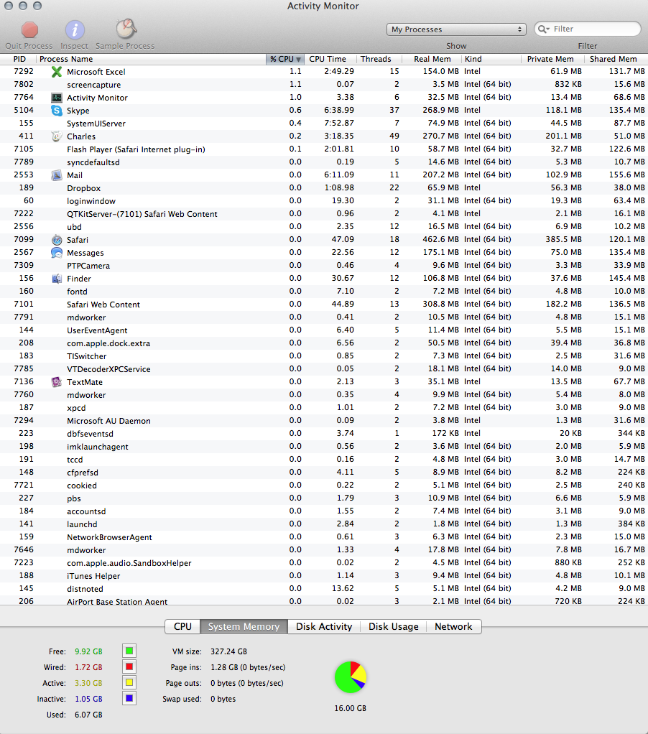The height and width of the screenshot is (734, 648).
Task: Select the loginwindow process row
Action: coord(324,201)
